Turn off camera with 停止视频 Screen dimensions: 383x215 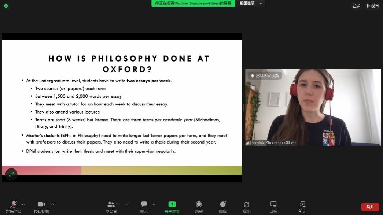click(41, 204)
